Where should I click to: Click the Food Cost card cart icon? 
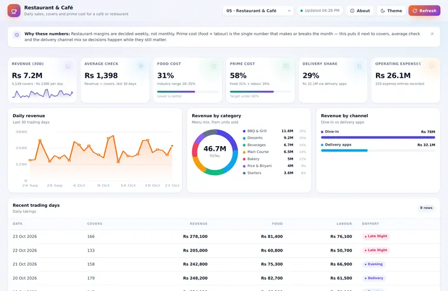[x=214, y=66]
